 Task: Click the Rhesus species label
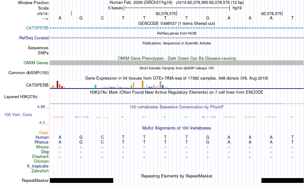[42, 142]
